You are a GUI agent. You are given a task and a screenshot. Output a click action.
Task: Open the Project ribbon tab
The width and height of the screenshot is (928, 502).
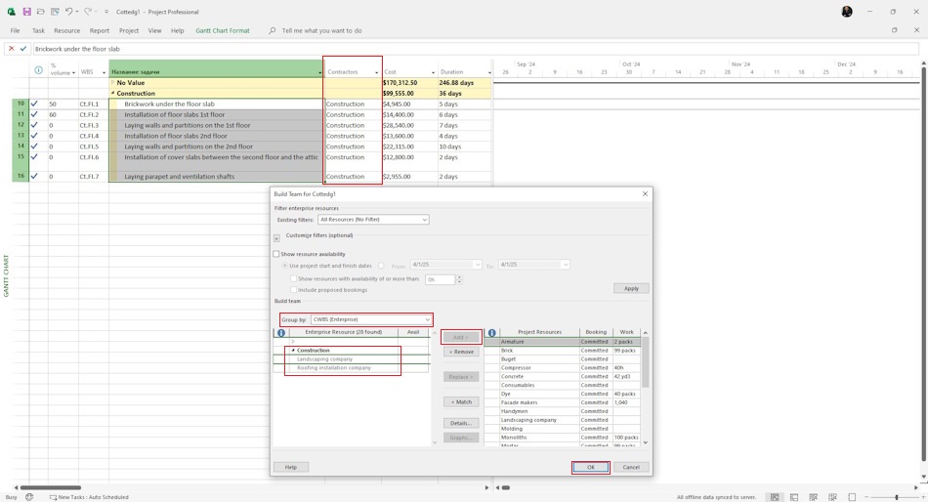(x=128, y=30)
